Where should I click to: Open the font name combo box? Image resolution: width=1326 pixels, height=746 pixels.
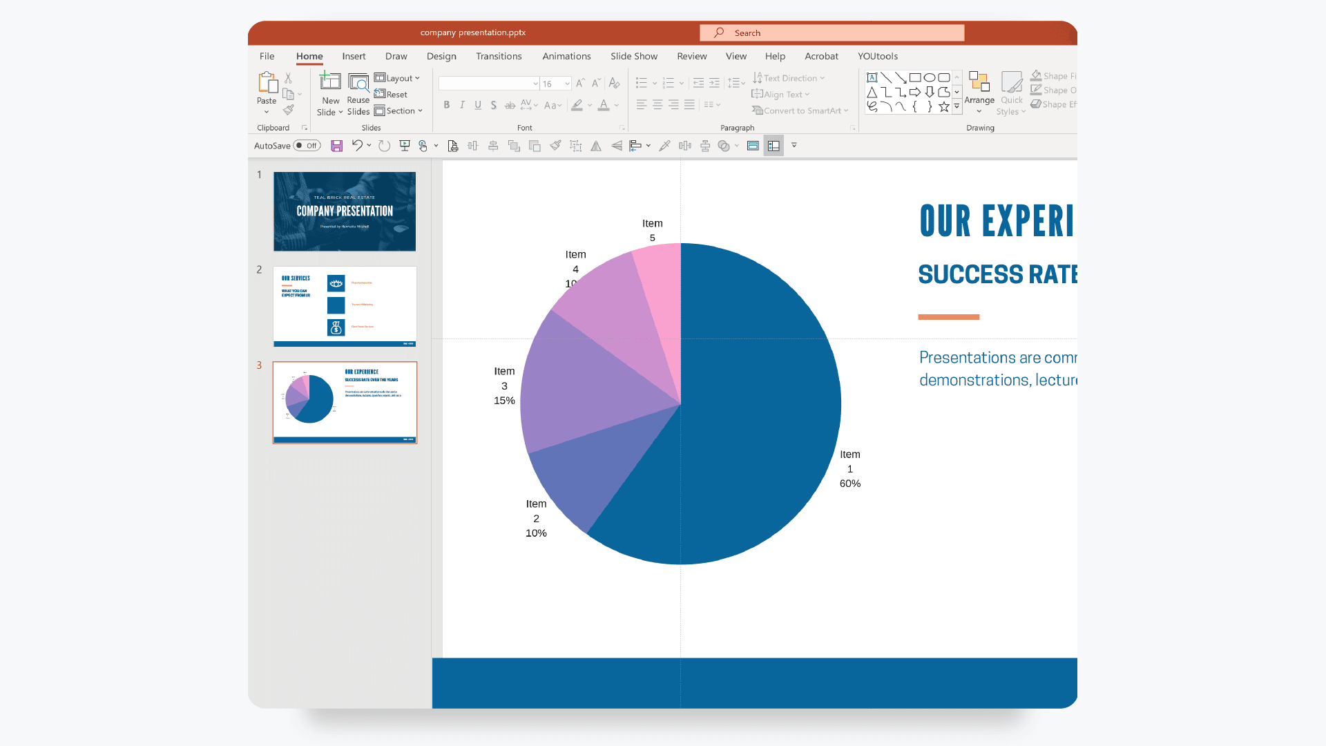[x=489, y=84]
